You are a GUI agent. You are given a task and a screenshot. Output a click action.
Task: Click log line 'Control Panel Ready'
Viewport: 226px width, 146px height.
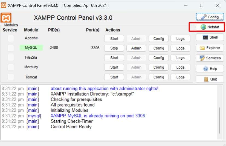click(x=71, y=127)
